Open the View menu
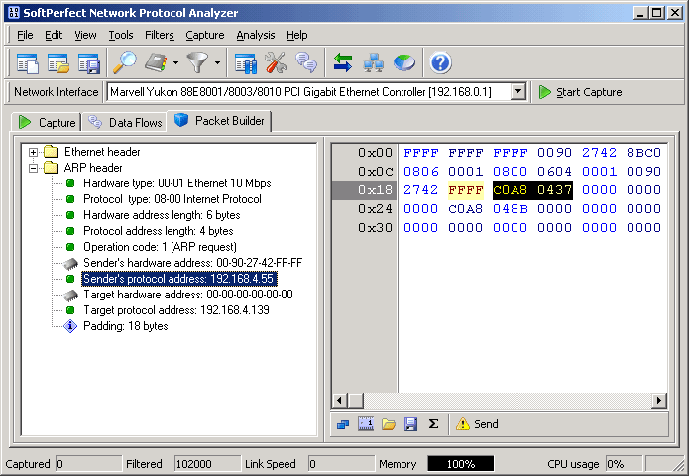 pos(85,35)
